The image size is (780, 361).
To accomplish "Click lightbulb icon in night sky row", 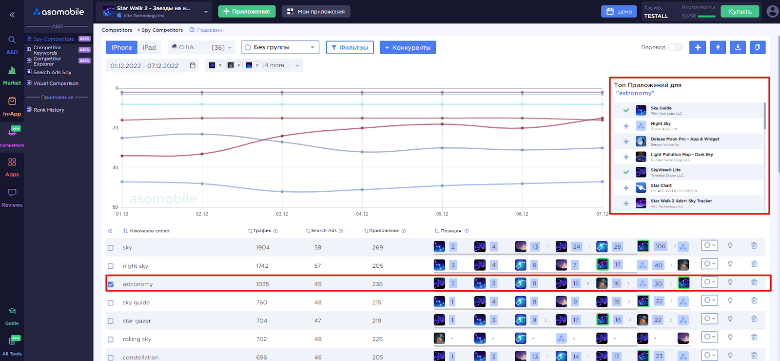I will pyautogui.click(x=730, y=264).
